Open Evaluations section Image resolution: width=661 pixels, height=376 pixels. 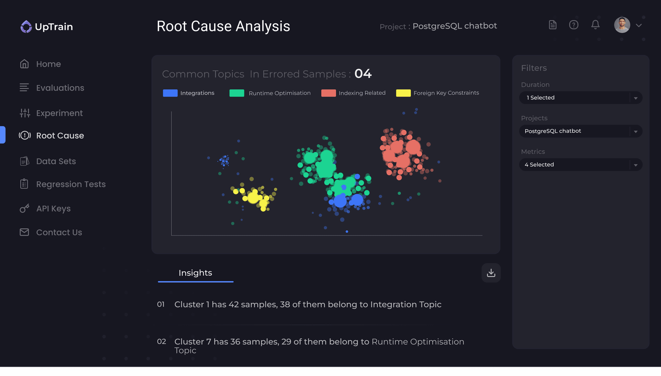[x=60, y=87]
